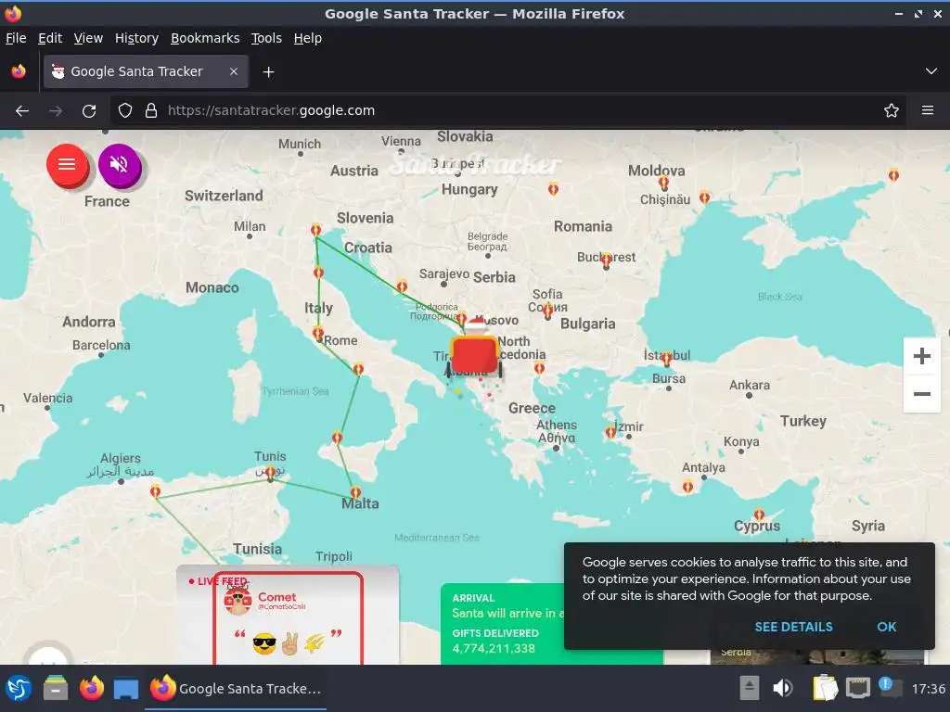Launch Firefox from taskbar quick launch

(x=92, y=689)
